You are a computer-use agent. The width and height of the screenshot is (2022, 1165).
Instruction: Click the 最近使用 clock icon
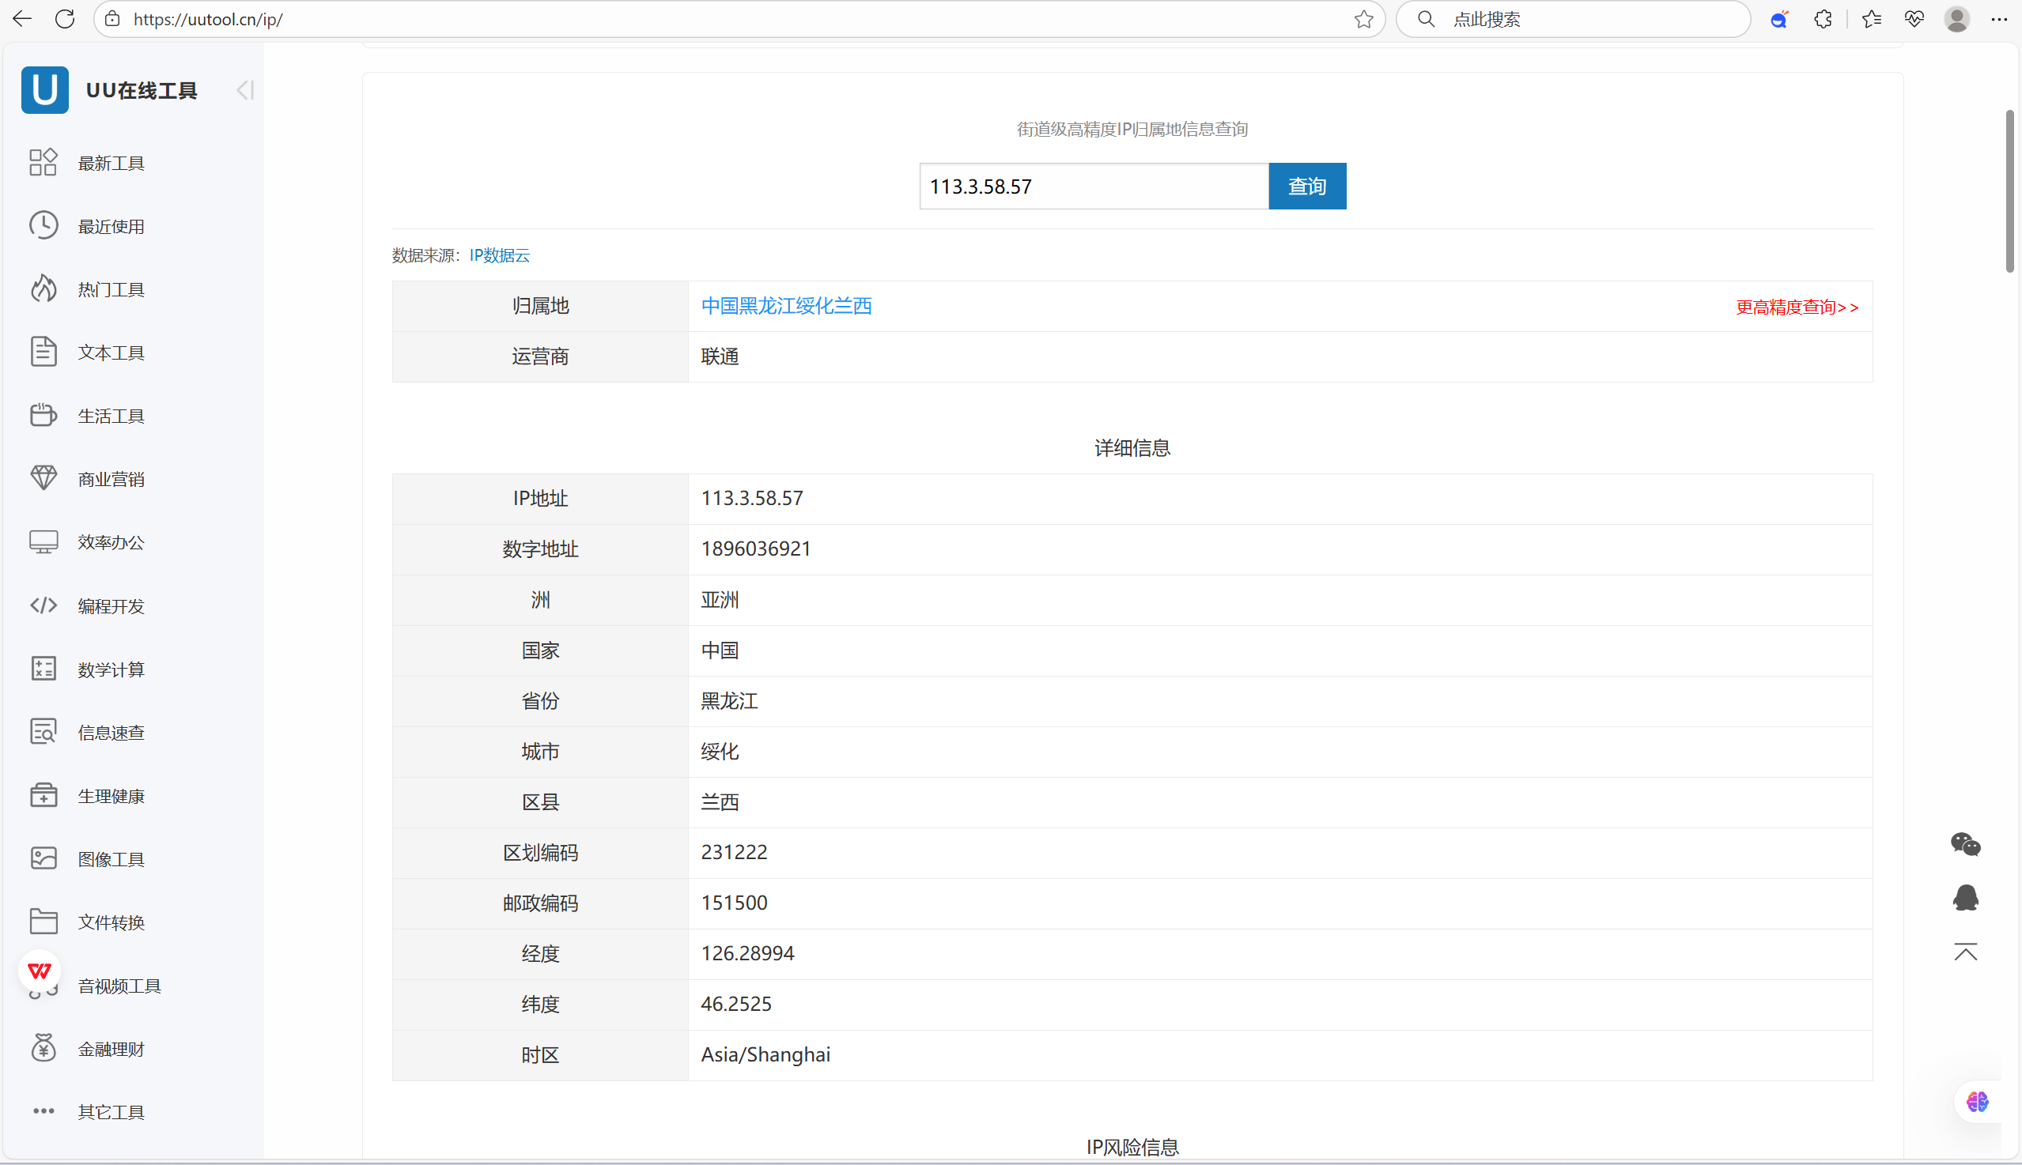click(43, 225)
